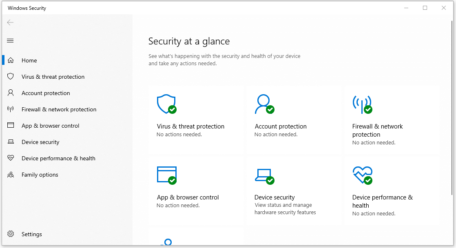Open the Firewall & network protection tile title
456x248 pixels.
coord(377,130)
